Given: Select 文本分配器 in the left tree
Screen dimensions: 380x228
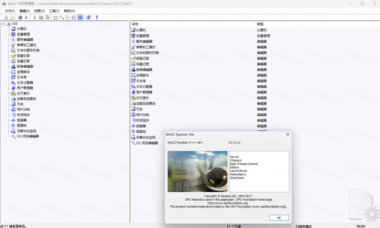Looking at the screenshot, I should click(x=25, y=82).
